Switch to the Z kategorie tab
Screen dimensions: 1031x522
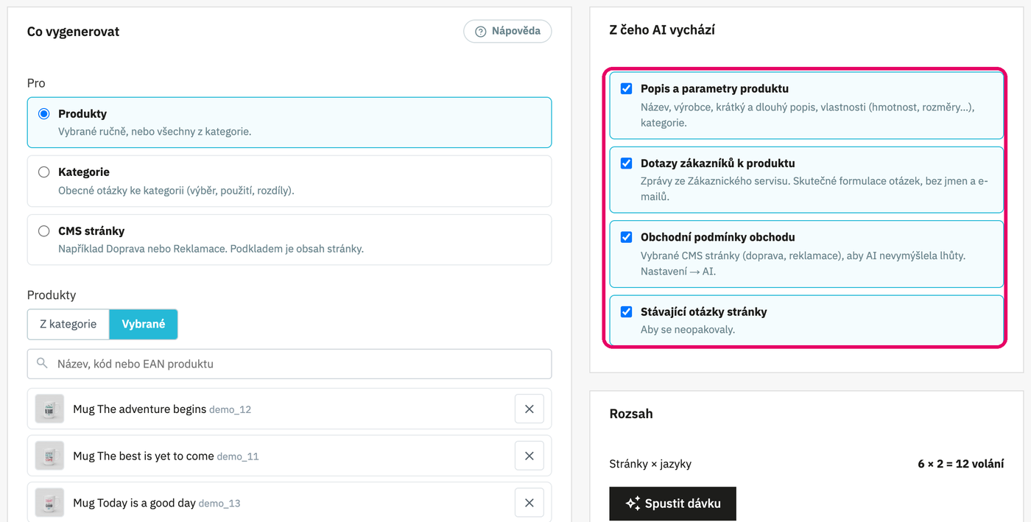tap(68, 324)
